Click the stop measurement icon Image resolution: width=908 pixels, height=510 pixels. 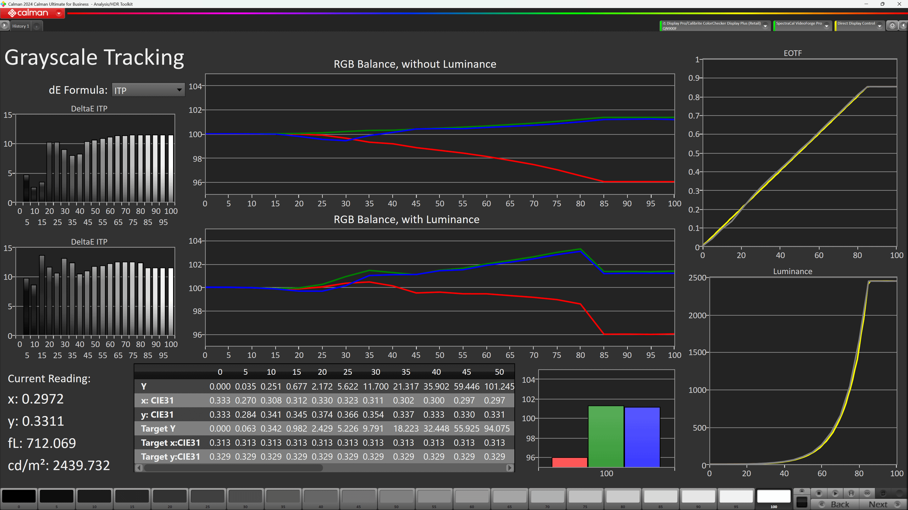(819, 493)
